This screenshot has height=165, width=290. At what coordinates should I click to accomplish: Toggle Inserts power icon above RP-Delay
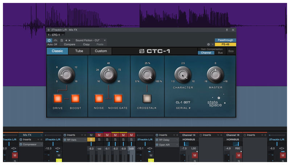tap(157, 135)
